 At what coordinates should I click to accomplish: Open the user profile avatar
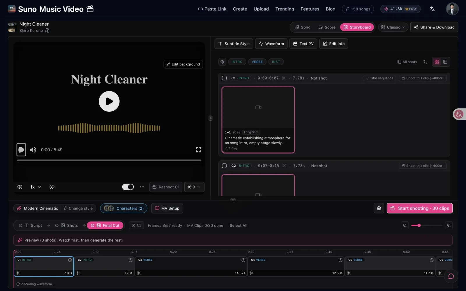pyautogui.click(x=452, y=9)
